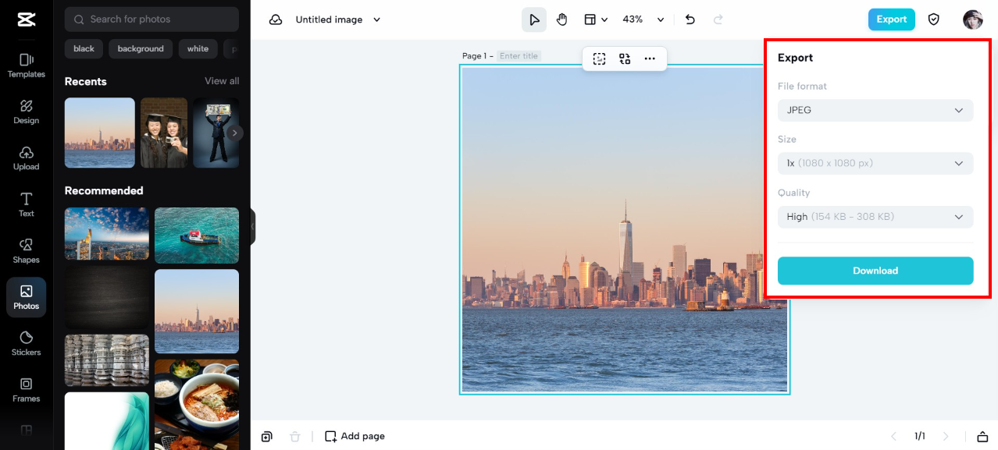Show more recent photos with arrow
Image resolution: width=998 pixels, height=450 pixels.
pos(235,133)
